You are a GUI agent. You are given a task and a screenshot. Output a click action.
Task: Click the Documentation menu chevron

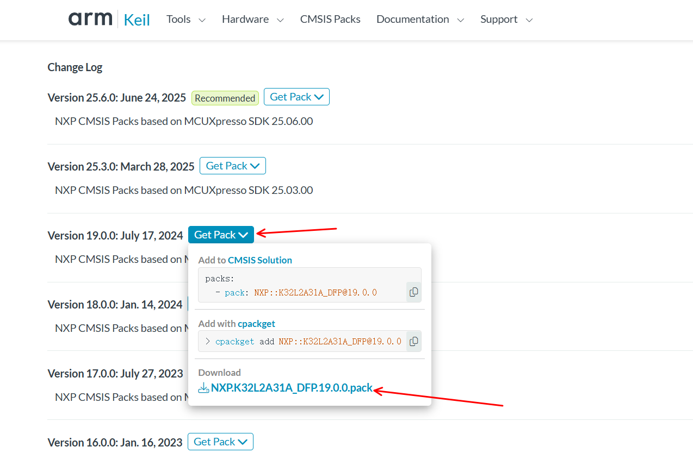pos(461,20)
